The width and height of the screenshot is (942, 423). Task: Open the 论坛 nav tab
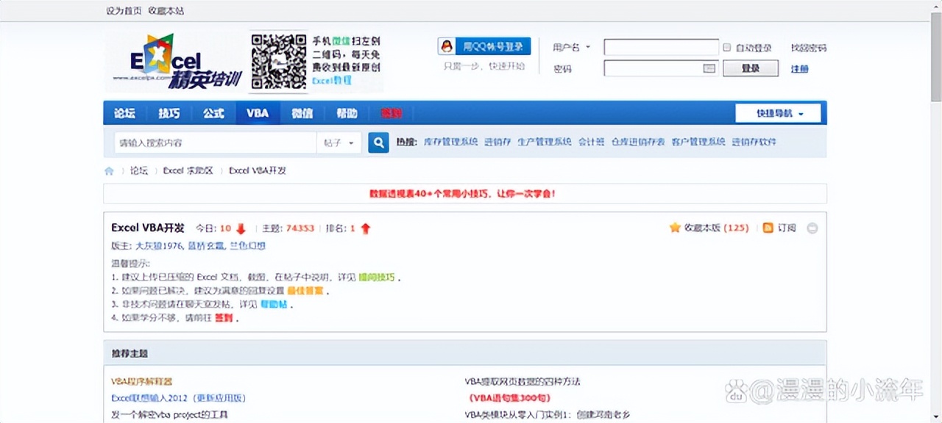point(124,113)
